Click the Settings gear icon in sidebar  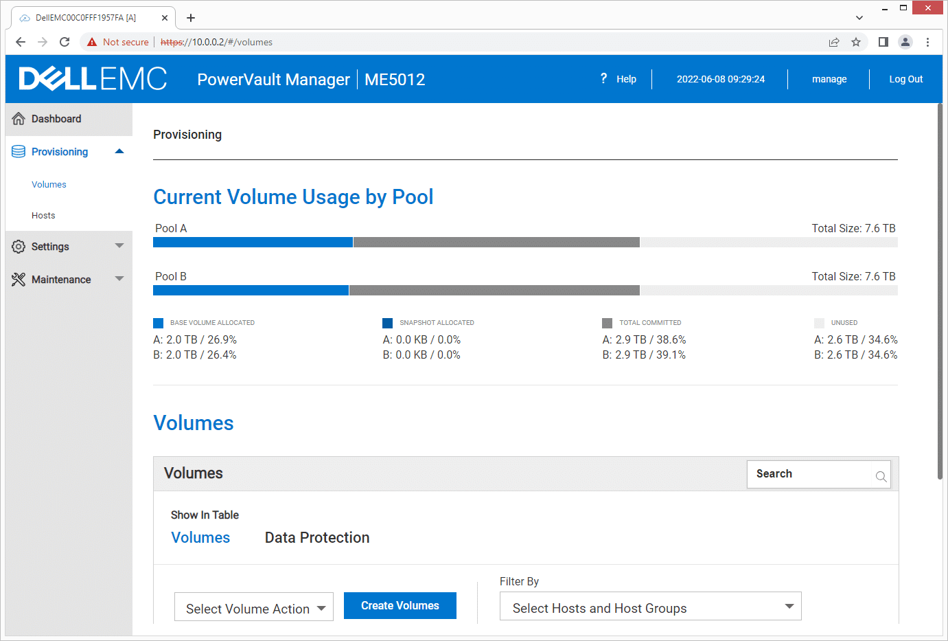[x=19, y=247]
